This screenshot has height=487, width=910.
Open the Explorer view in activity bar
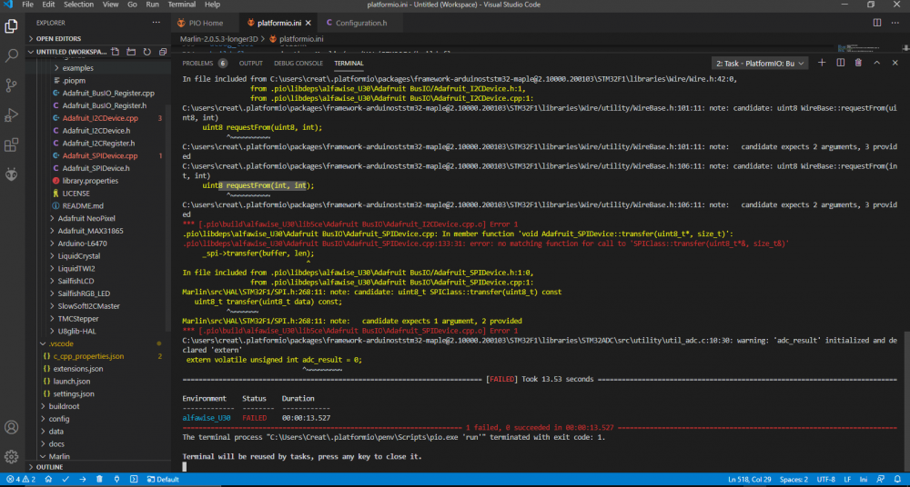[11, 26]
